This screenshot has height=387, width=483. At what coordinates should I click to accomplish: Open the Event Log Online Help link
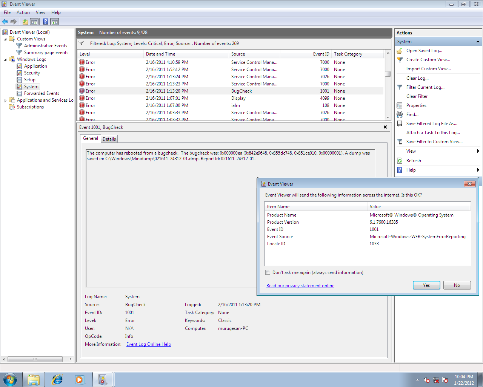point(149,344)
